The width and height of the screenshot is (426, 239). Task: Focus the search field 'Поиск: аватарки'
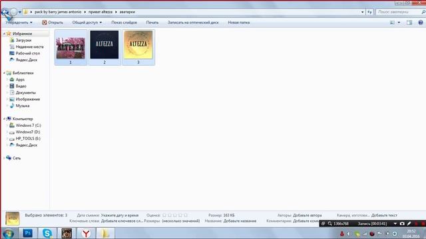coord(399,12)
